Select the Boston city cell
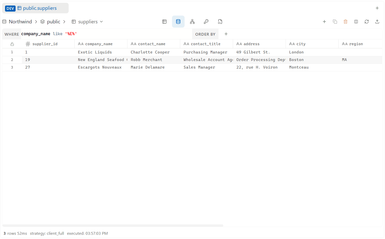Viewport: 385px width, 239px height. click(312, 60)
